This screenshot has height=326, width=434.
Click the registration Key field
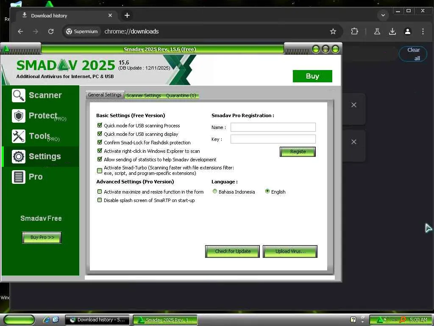pyautogui.click(x=273, y=139)
